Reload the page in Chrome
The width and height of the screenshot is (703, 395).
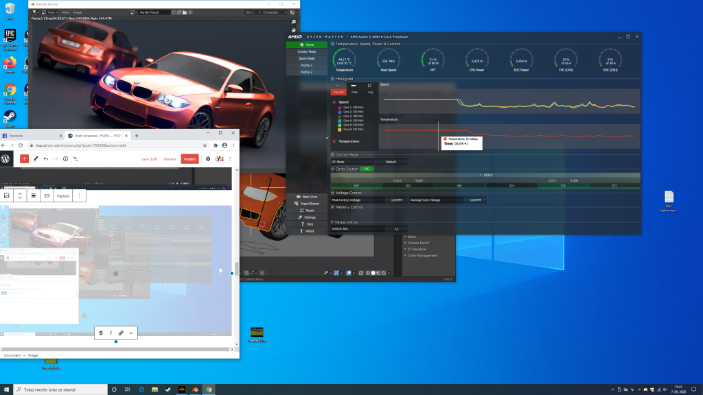[21, 145]
